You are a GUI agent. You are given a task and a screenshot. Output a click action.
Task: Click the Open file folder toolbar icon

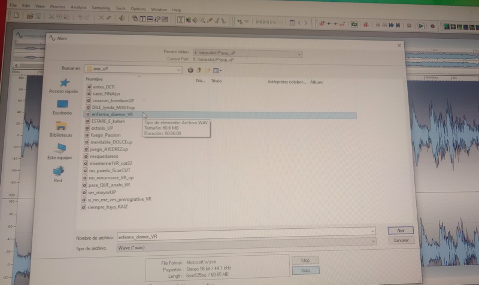coord(29,16)
